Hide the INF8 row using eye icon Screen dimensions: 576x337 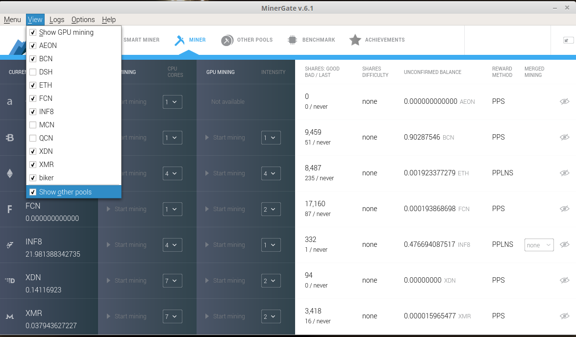[x=565, y=244]
